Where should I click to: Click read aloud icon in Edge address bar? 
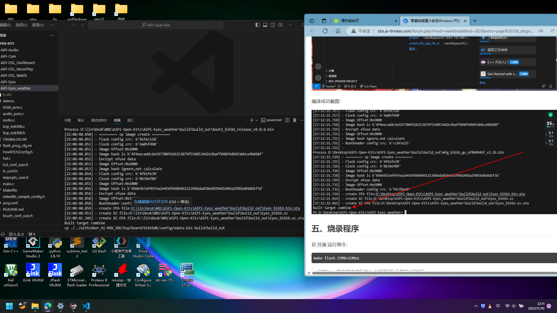[552, 31]
